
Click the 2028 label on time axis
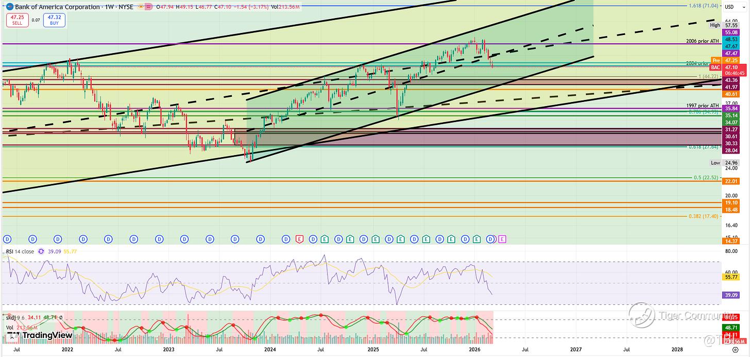[x=677, y=349]
